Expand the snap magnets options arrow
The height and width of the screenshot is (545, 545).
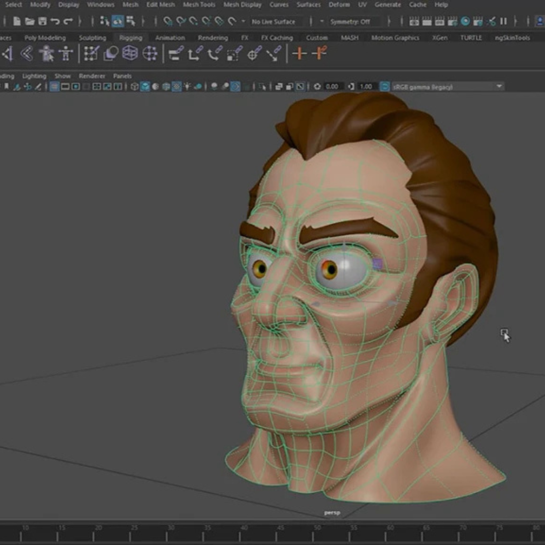243,21
